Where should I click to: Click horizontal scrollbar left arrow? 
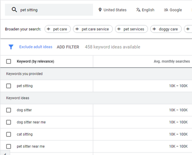5,153
